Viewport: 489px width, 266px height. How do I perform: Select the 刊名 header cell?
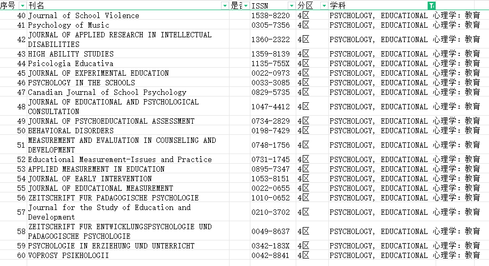[x=128, y=5]
